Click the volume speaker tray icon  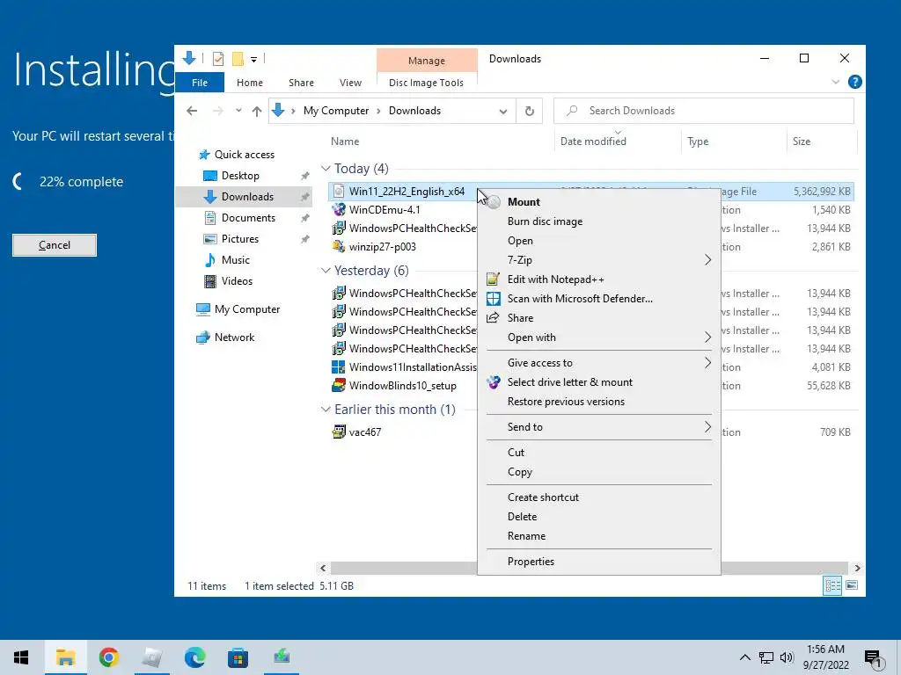(x=787, y=657)
